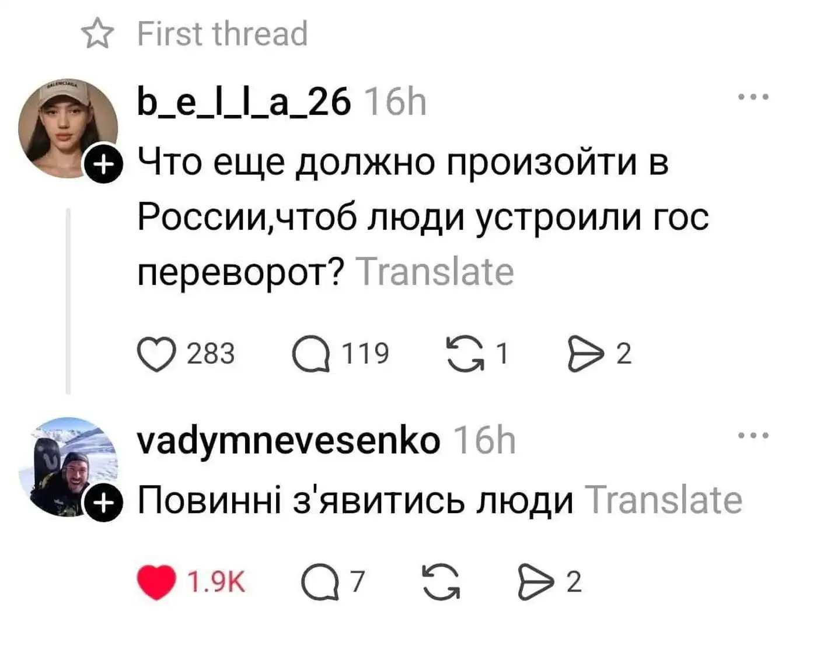Repost the b_e_l_l_a_26 post
Screen dimensions: 817x650
[x=465, y=354]
